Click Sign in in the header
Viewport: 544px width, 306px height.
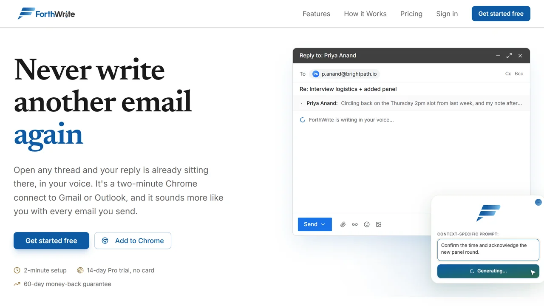tap(447, 14)
